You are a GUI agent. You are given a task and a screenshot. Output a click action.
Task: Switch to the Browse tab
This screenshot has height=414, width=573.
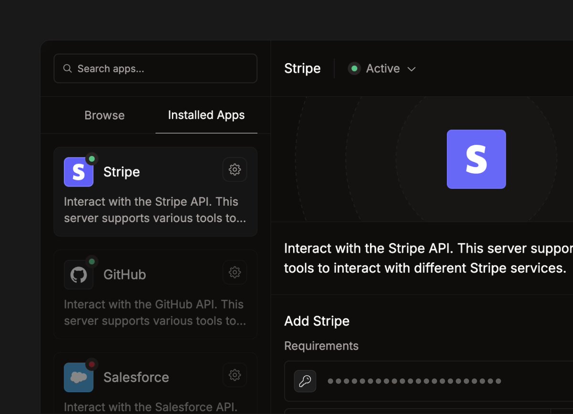[105, 116]
